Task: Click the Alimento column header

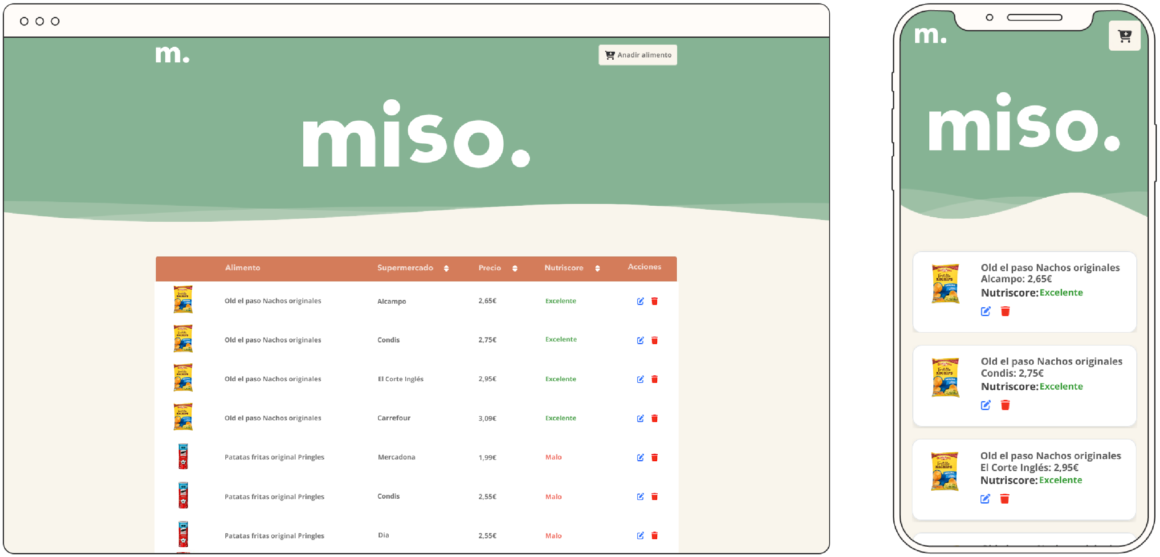Action: pyautogui.click(x=243, y=268)
